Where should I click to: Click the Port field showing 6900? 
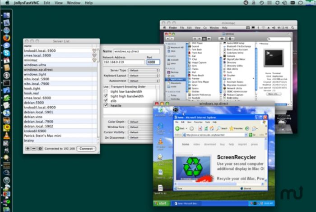click(x=153, y=62)
